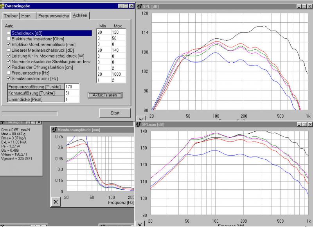Toggle Elektrische Impedanz [Ohm] checkbox

(x=9, y=39)
